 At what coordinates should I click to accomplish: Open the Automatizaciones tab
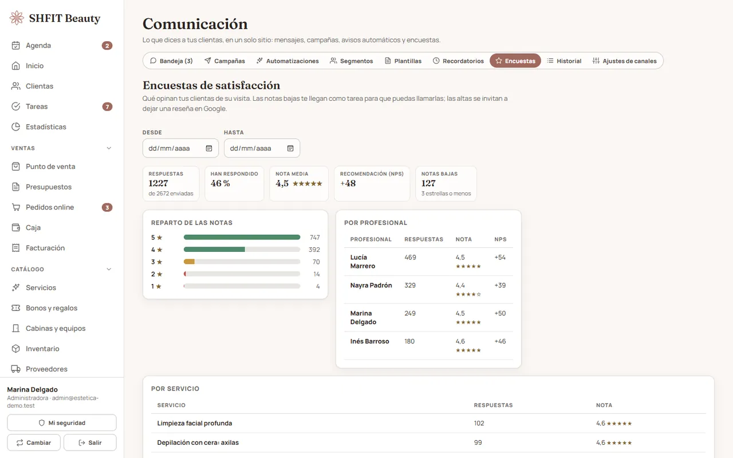pos(287,61)
